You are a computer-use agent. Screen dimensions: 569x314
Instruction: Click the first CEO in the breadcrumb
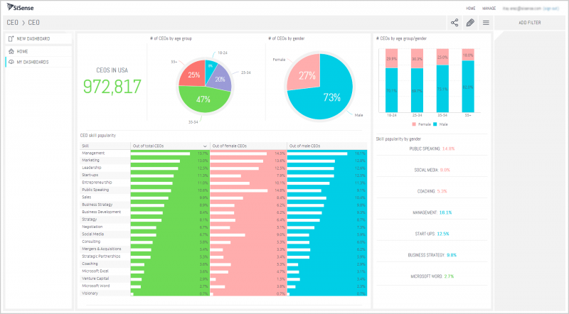[12, 23]
